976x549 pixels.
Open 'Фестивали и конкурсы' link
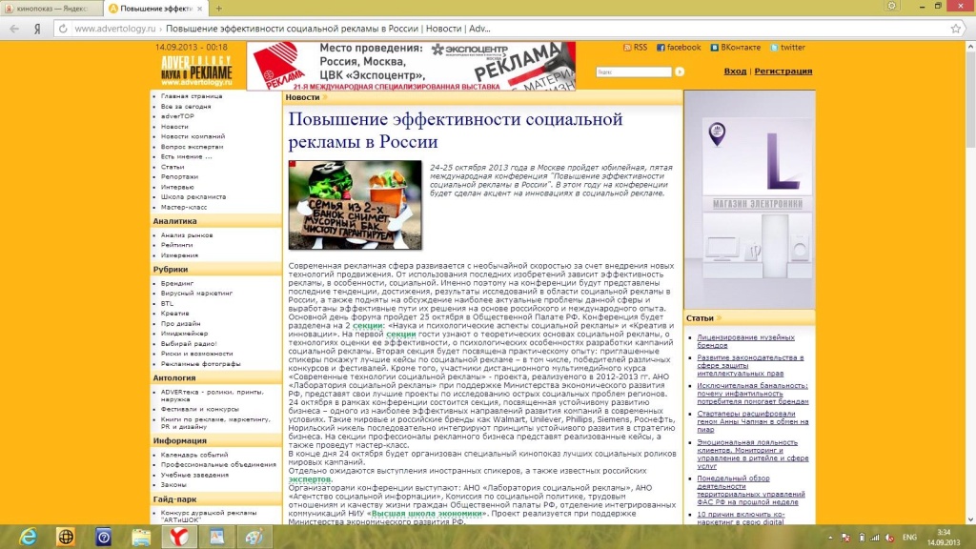(200, 410)
